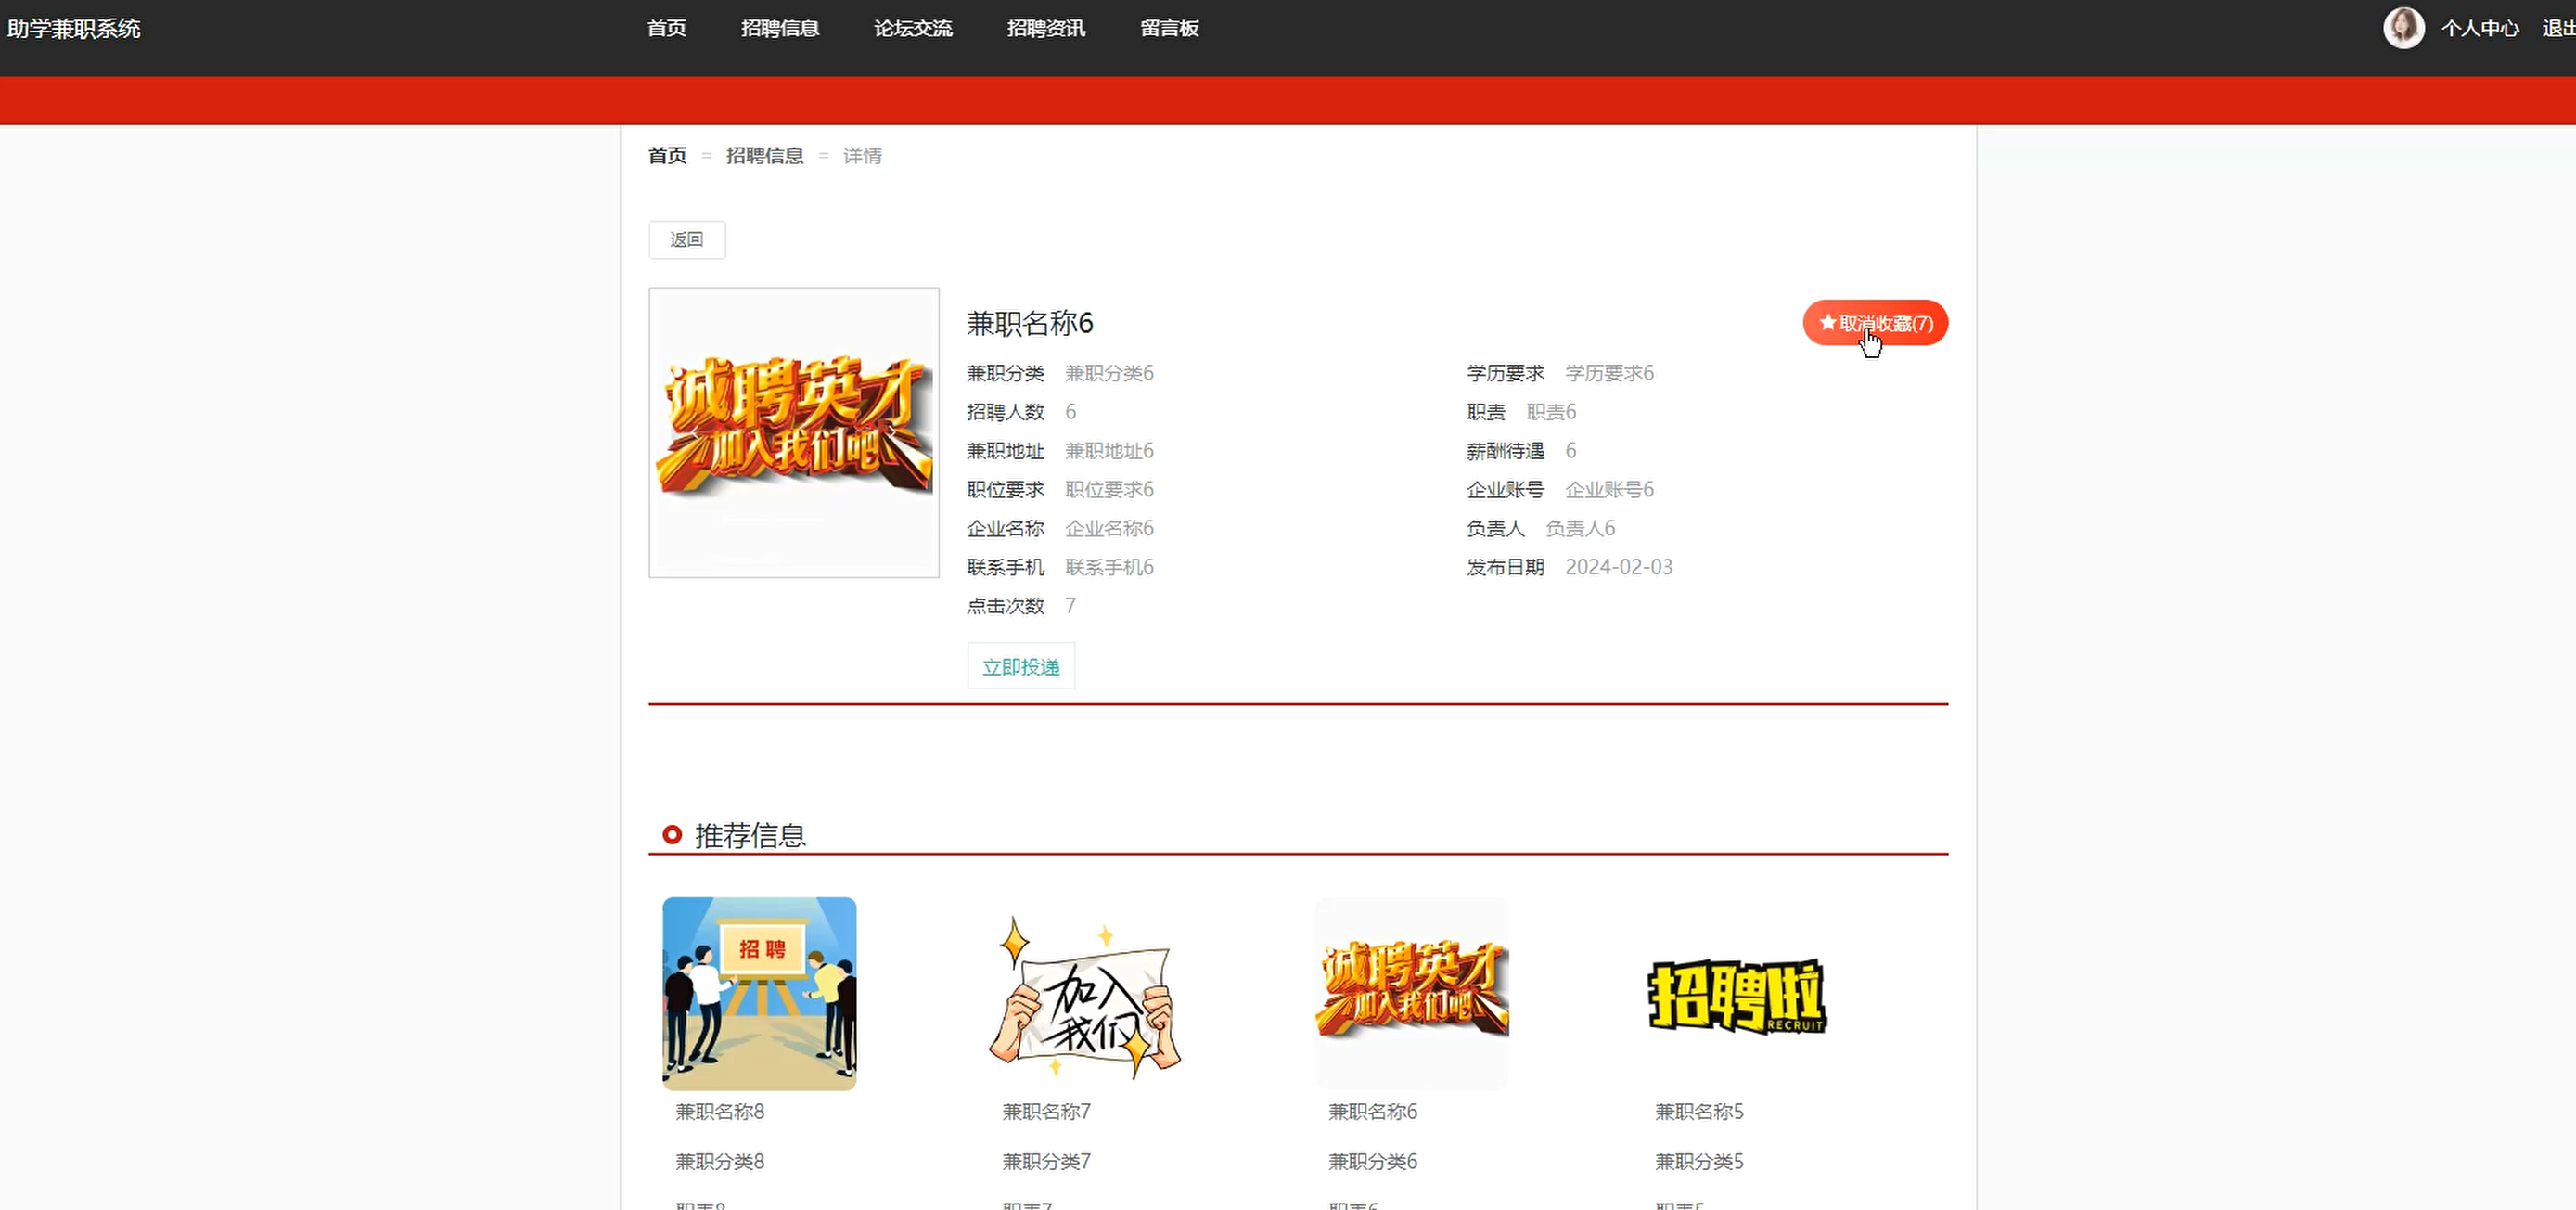Open 个人中心 link

[x=2480, y=28]
